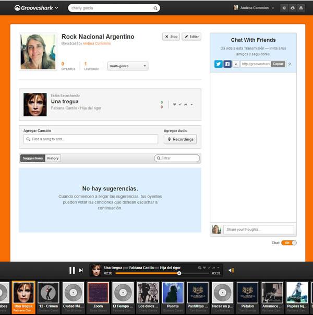This screenshot has width=313, height=315.
Task: Skip to next song
Action: tap(81, 270)
